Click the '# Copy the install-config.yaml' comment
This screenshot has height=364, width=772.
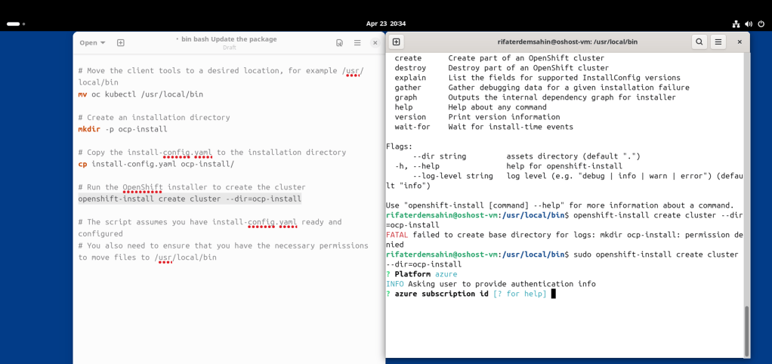(x=212, y=152)
